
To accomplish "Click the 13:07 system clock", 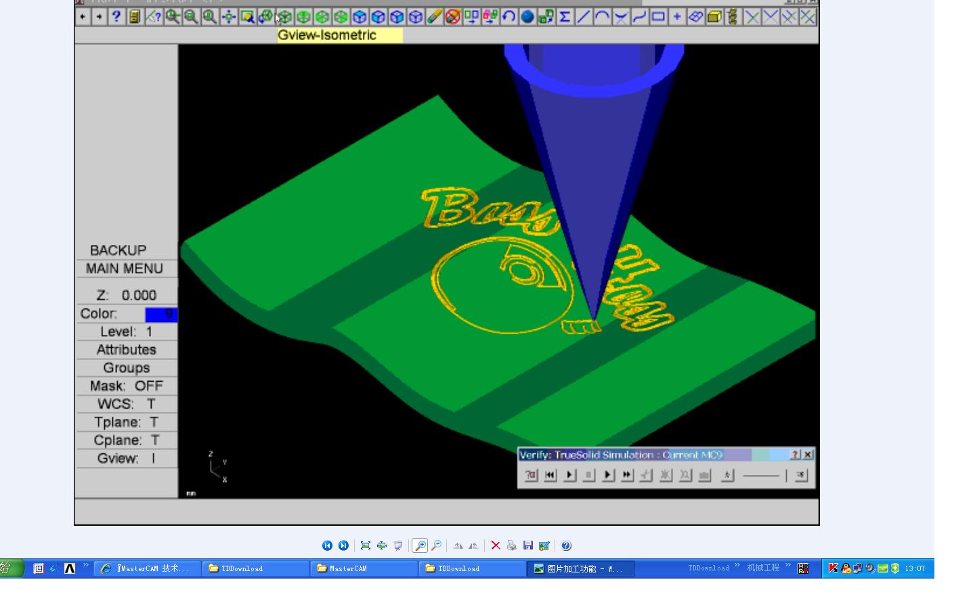I will click(915, 568).
